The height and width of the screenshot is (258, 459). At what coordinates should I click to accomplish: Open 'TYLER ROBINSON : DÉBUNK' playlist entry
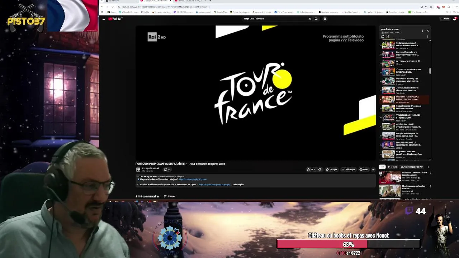click(403, 118)
